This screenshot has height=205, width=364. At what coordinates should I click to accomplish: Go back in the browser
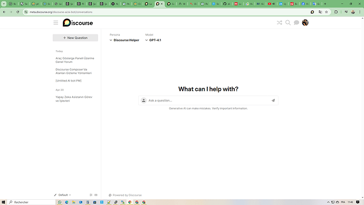point(4,12)
